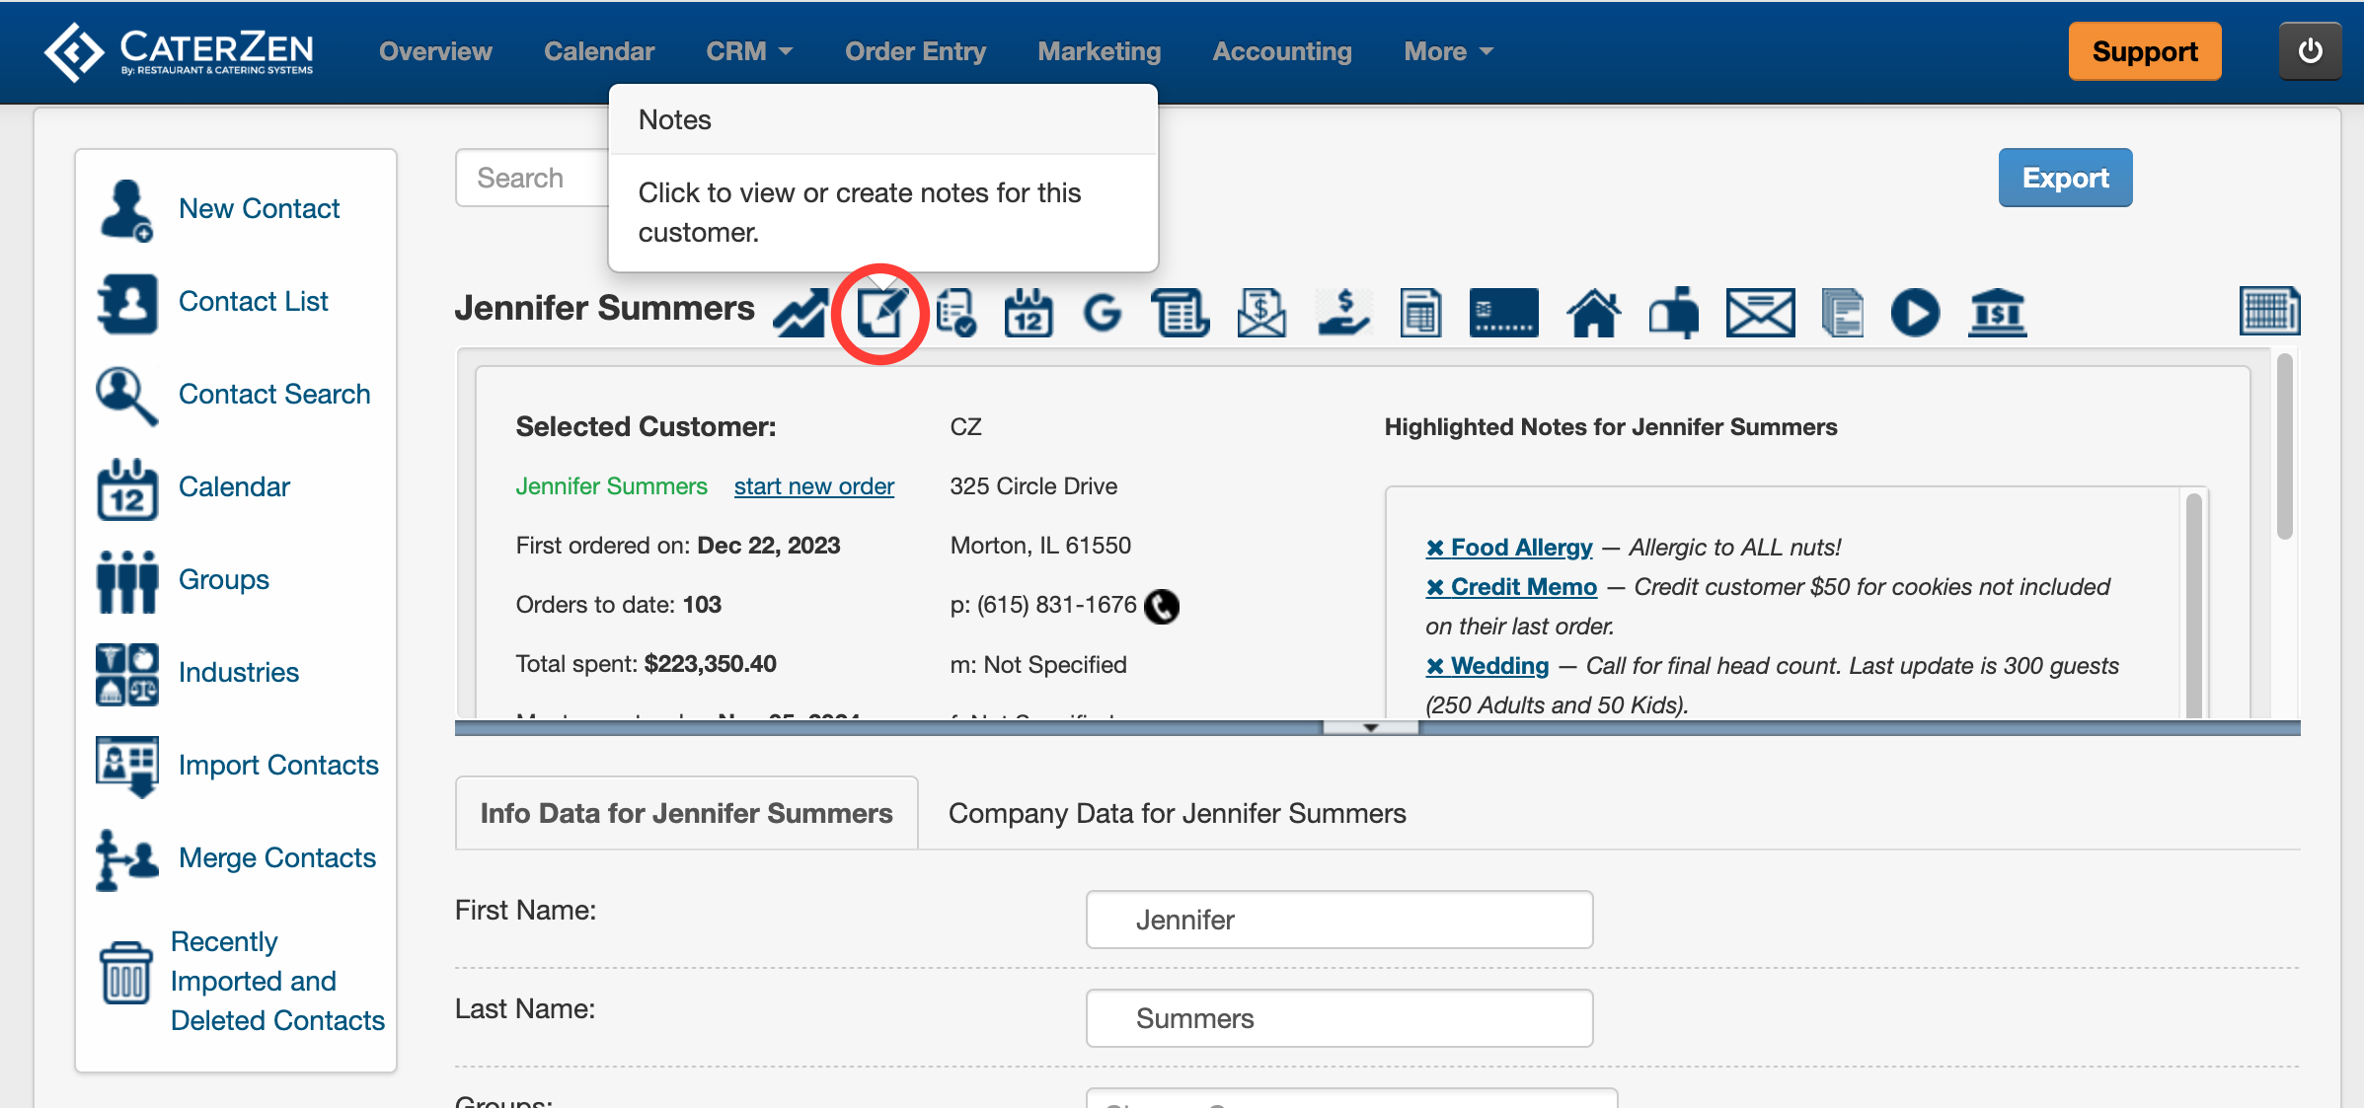Click the mailbox icon
2364x1108 pixels.
(1673, 314)
